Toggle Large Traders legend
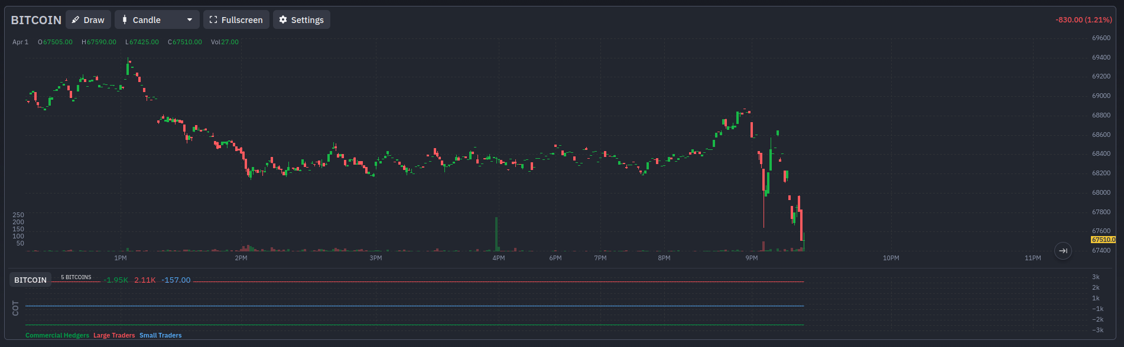1124x347 pixels. click(x=114, y=335)
